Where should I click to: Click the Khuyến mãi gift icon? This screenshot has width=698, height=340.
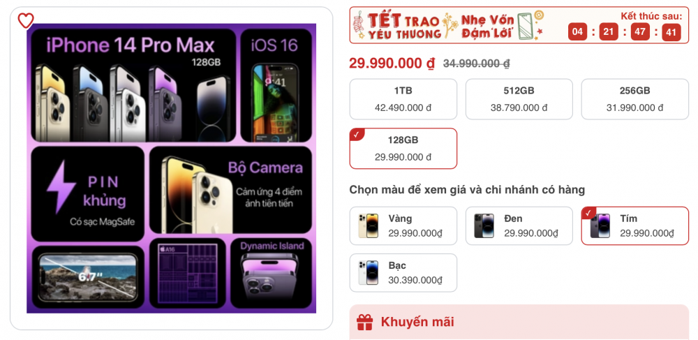[x=364, y=322]
